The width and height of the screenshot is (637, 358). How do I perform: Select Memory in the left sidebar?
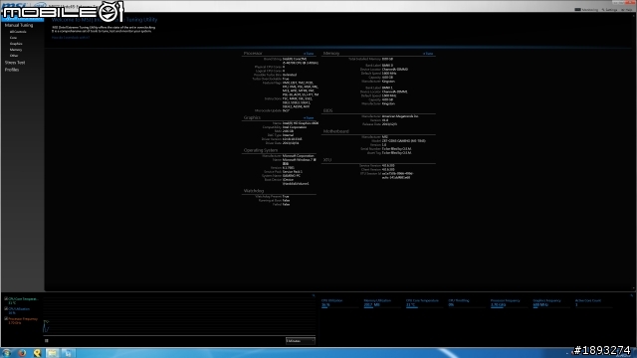tap(16, 50)
